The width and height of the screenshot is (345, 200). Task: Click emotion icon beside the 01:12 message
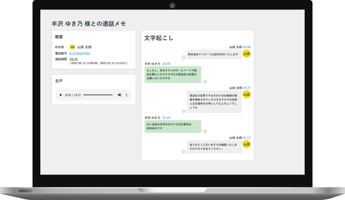click(183, 152)
